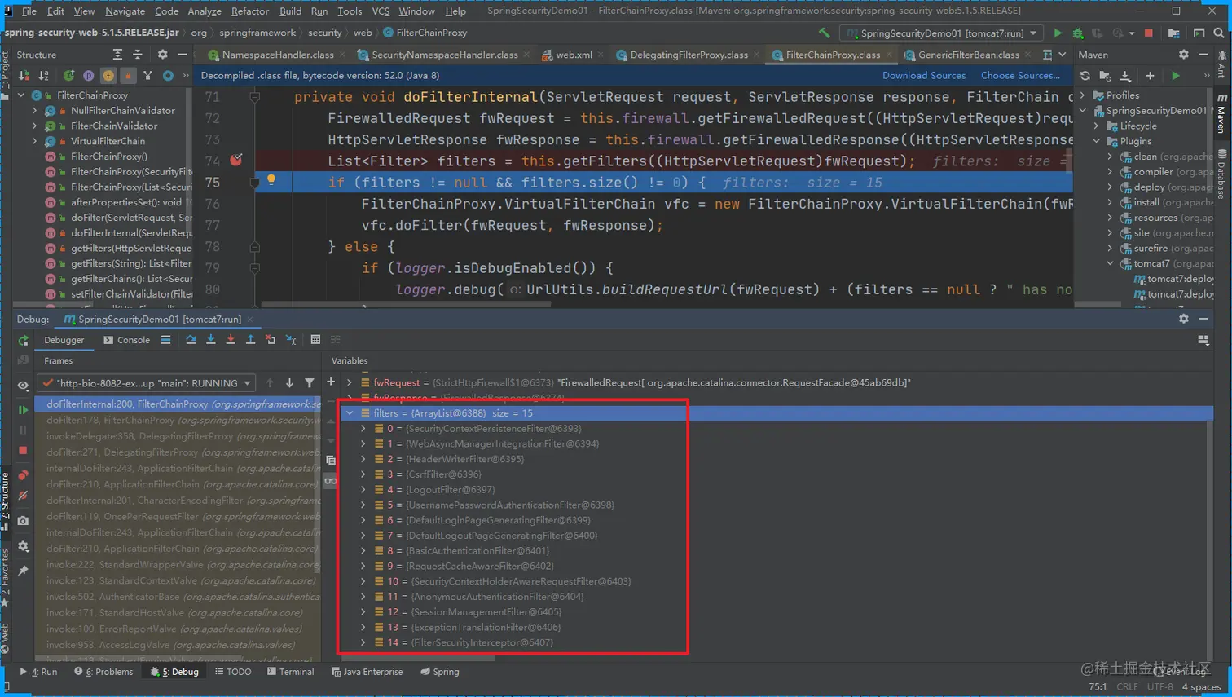1232x697 pixels.
Task: Click the Debug bug icon in top toolbar
Action: coord(1077,33)
